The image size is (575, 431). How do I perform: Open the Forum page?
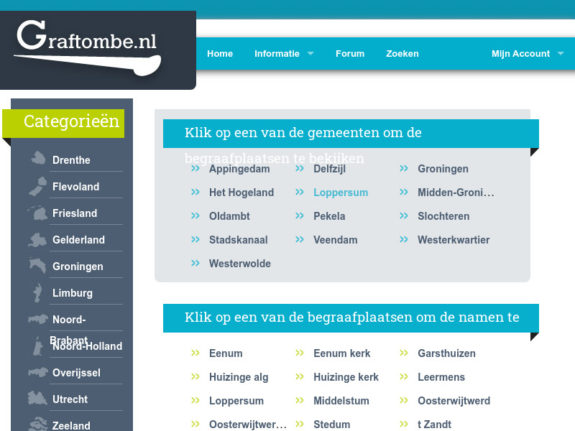click(x=350, y=53)
